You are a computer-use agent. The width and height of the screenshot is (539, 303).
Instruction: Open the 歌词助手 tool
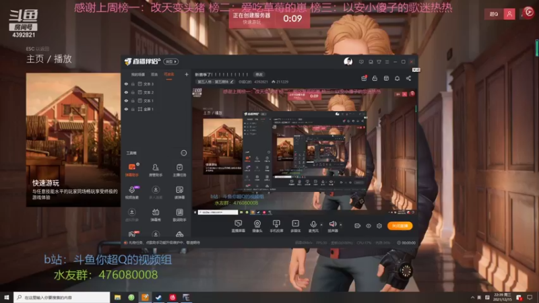(179, 215)
